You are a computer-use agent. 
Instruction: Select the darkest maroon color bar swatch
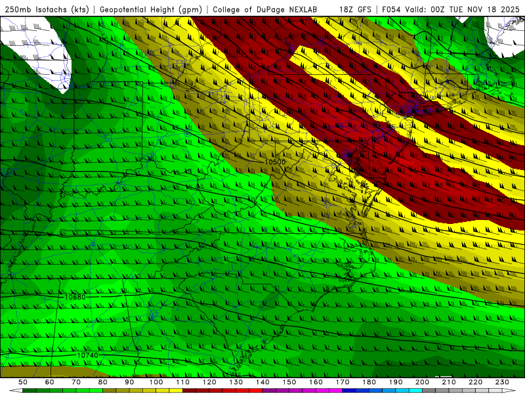point(189,390)
